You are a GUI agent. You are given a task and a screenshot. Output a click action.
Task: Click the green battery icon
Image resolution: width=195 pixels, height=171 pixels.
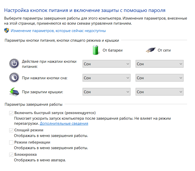tap(96, 50)
